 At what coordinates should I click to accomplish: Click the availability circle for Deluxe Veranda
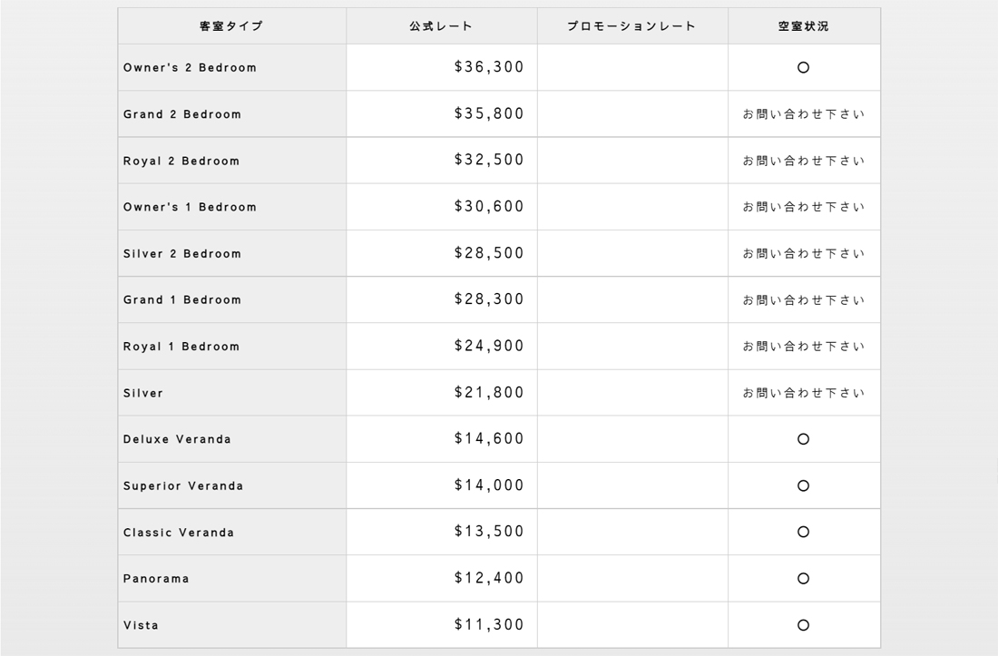[x=803, y=439]
